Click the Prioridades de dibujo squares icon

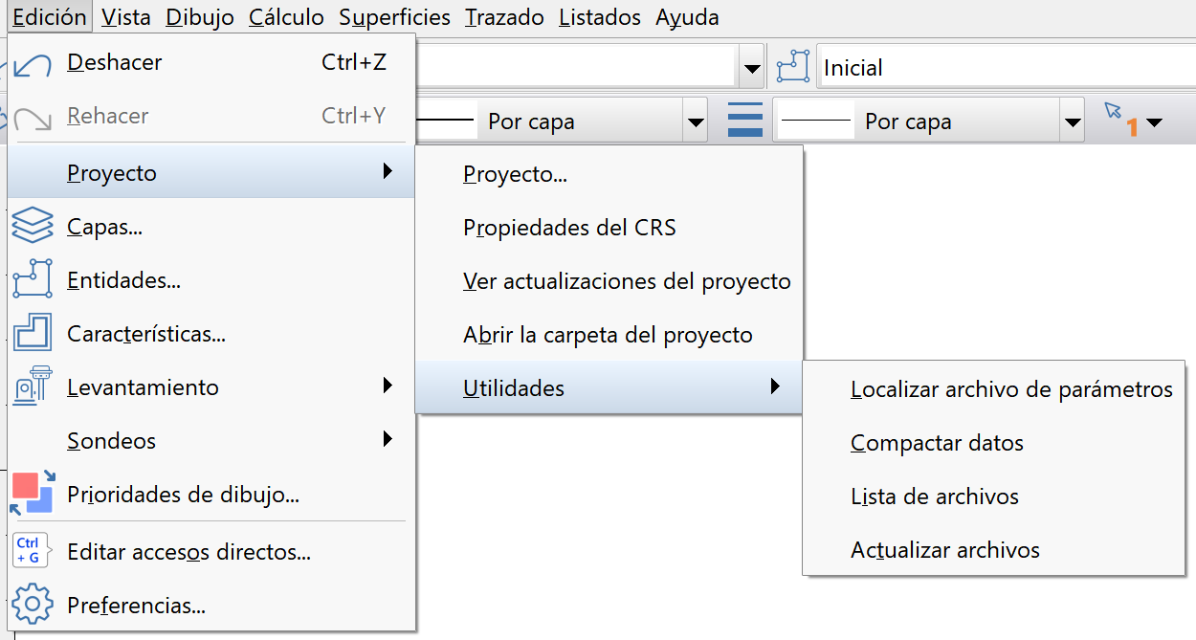[x=32, y=494]
